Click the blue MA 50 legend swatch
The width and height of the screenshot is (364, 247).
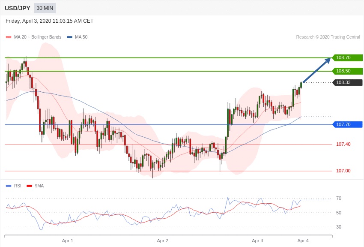point(69,37)
